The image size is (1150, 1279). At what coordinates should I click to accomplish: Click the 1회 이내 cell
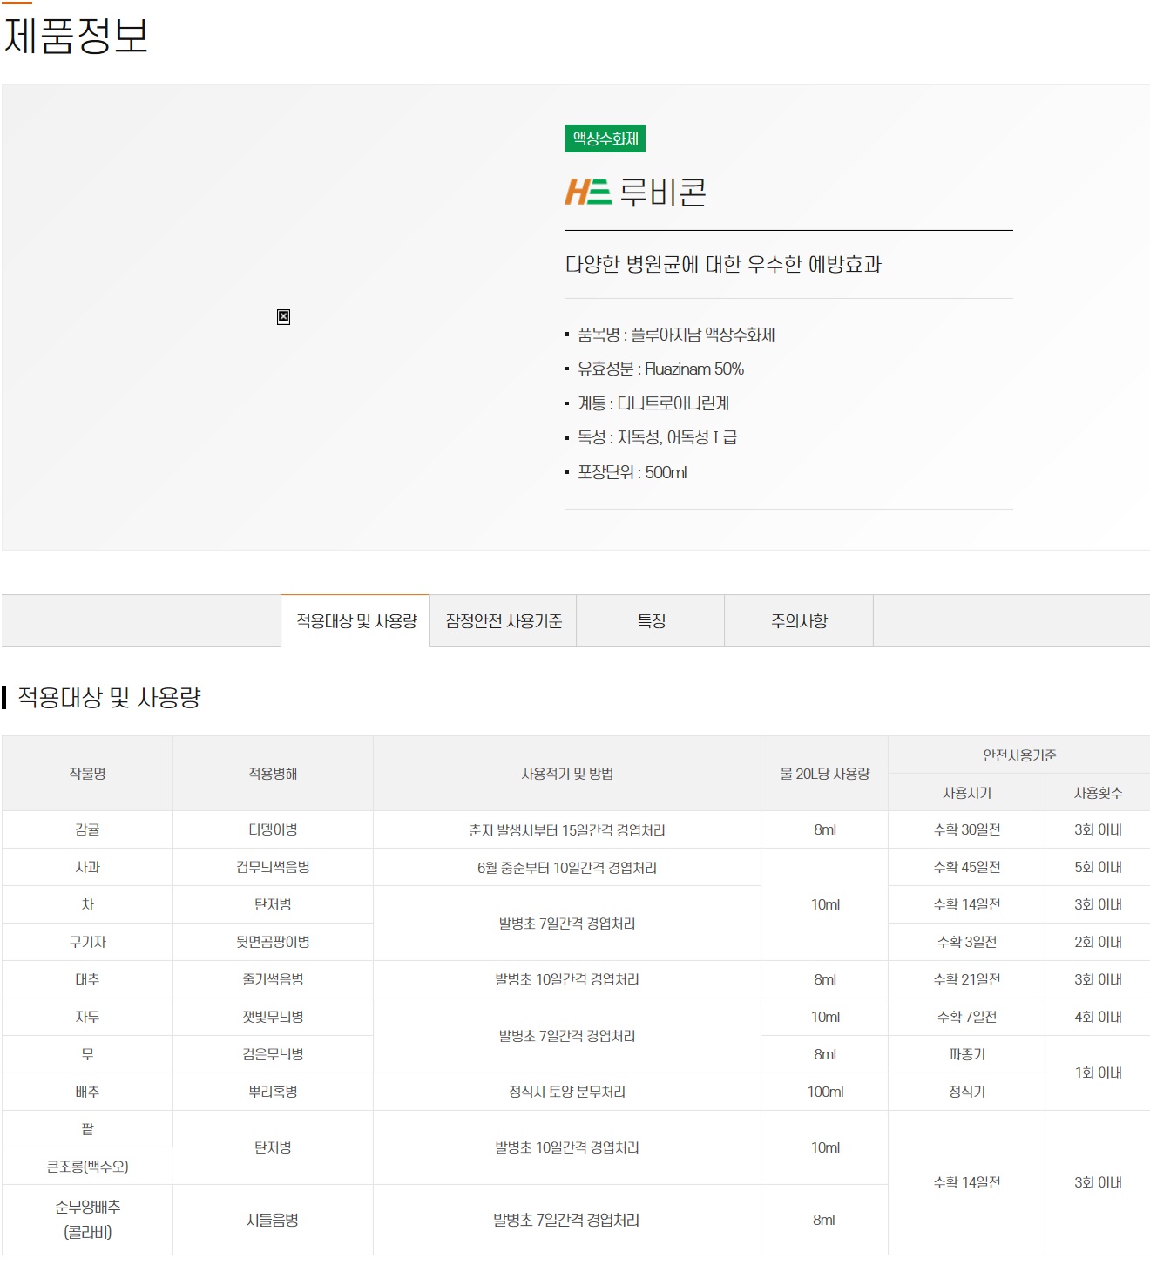(1098, 1073)
